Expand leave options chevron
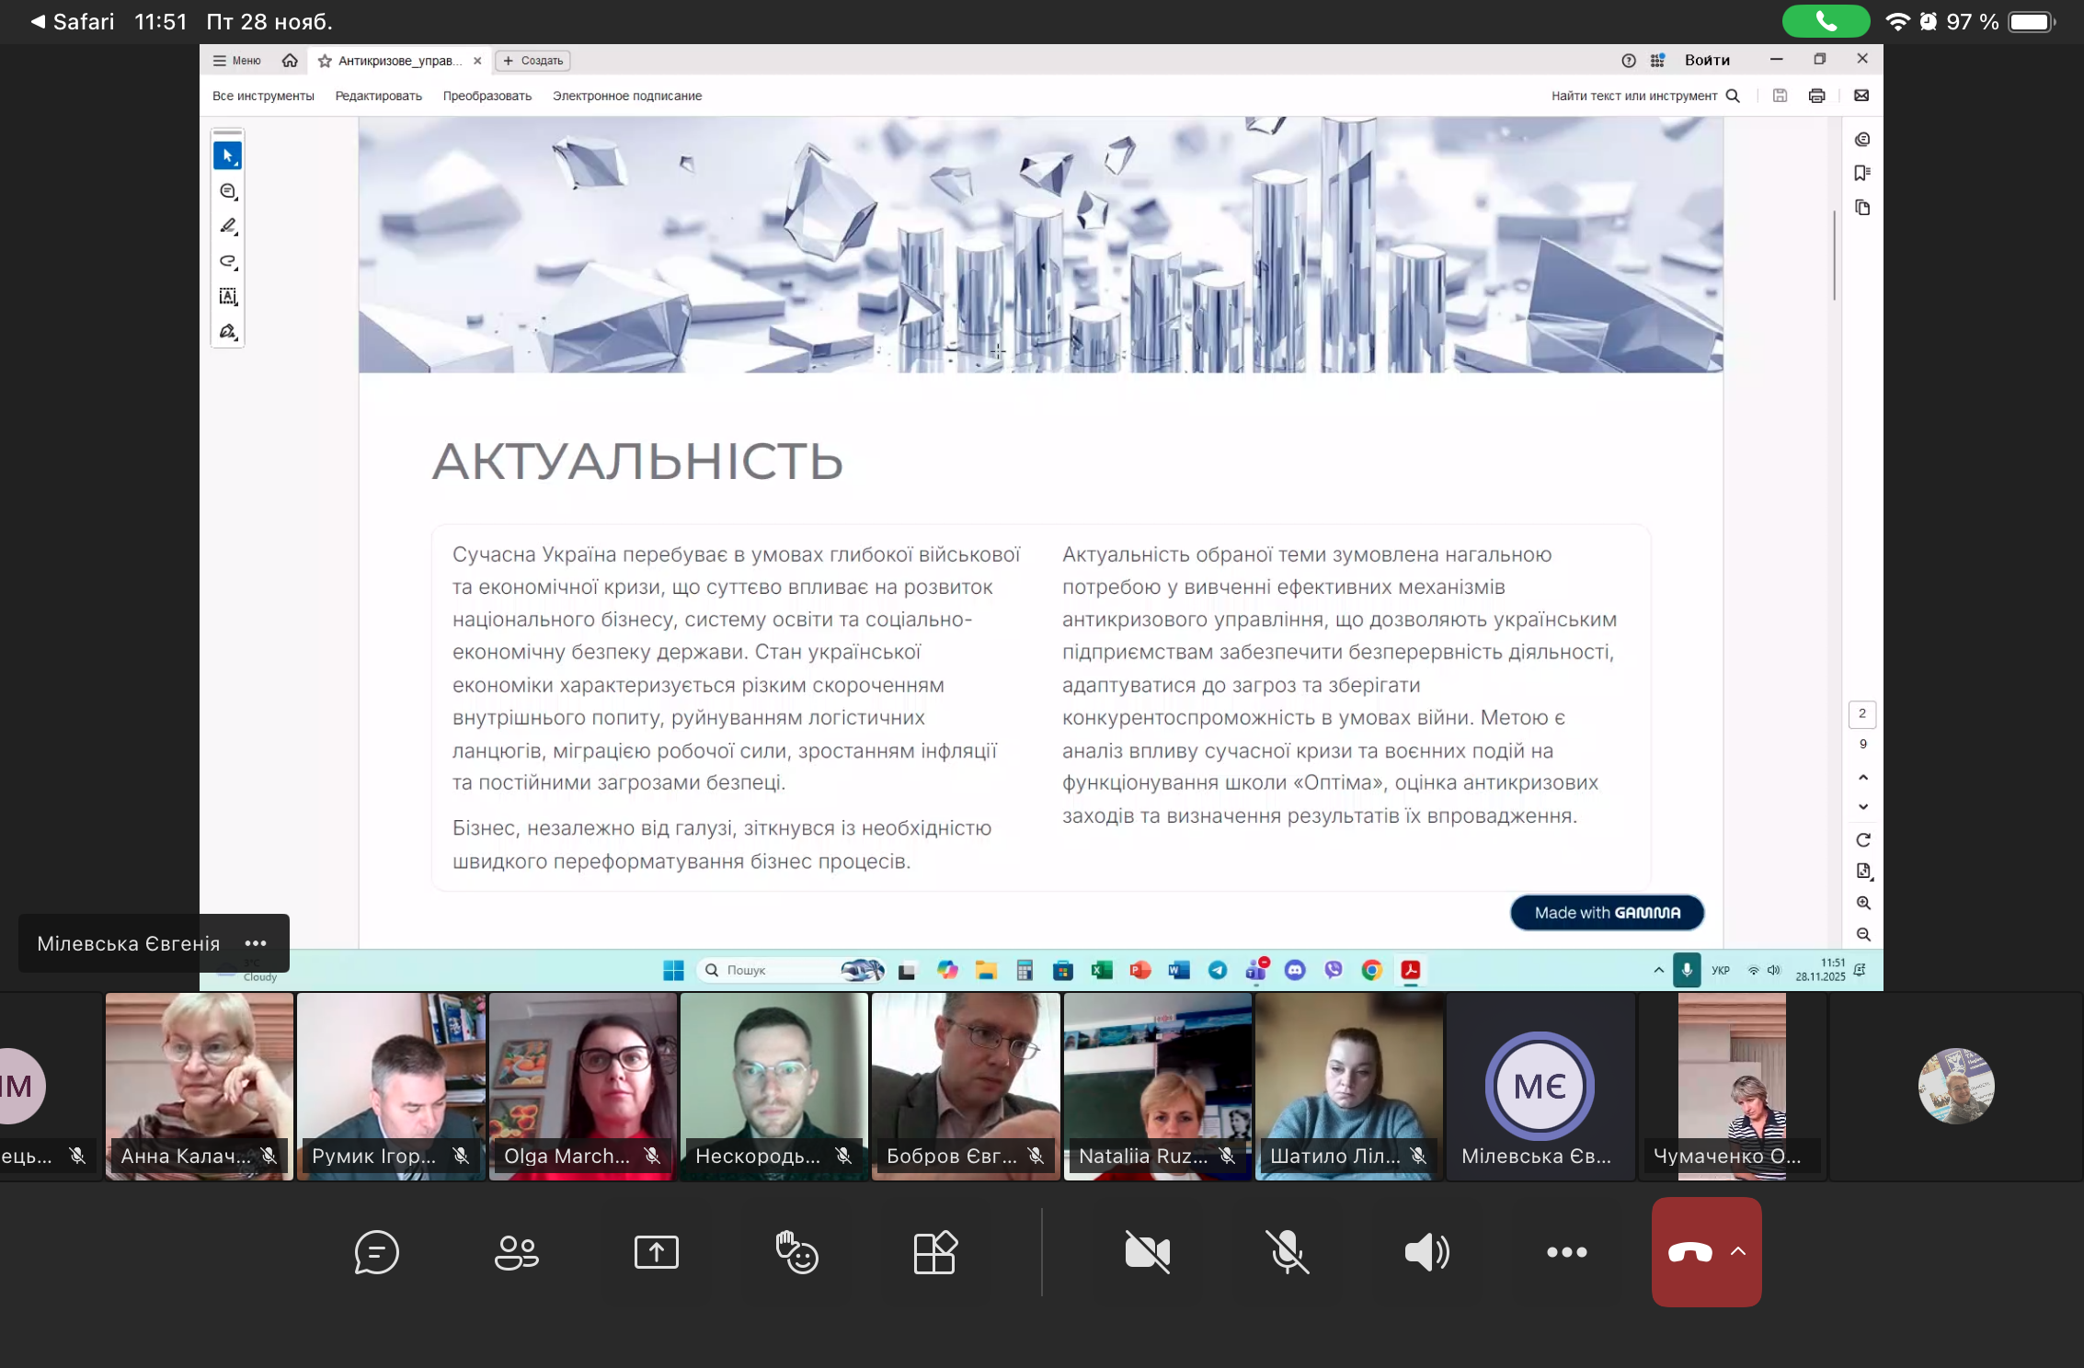This screenshot has width=2084, height=1368. (1738, 1250)
